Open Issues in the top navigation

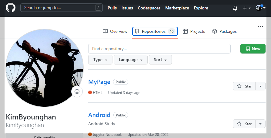(x=127, y=8)
